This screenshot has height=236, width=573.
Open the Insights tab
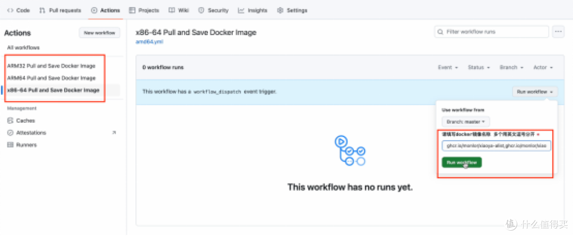(x=253, y=11)
